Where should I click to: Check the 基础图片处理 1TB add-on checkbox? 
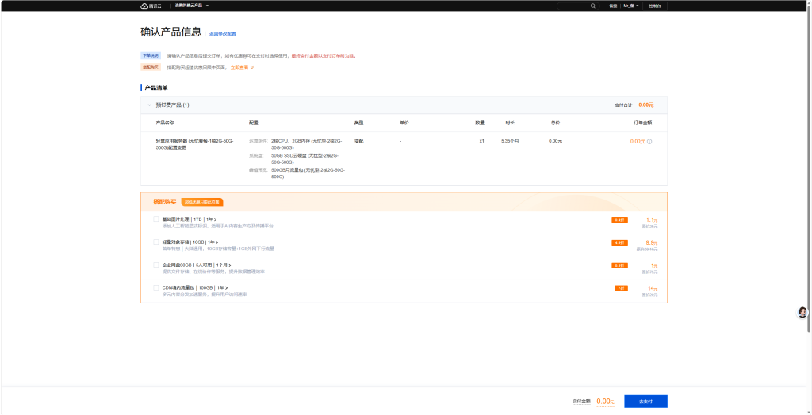click(156, 219)
